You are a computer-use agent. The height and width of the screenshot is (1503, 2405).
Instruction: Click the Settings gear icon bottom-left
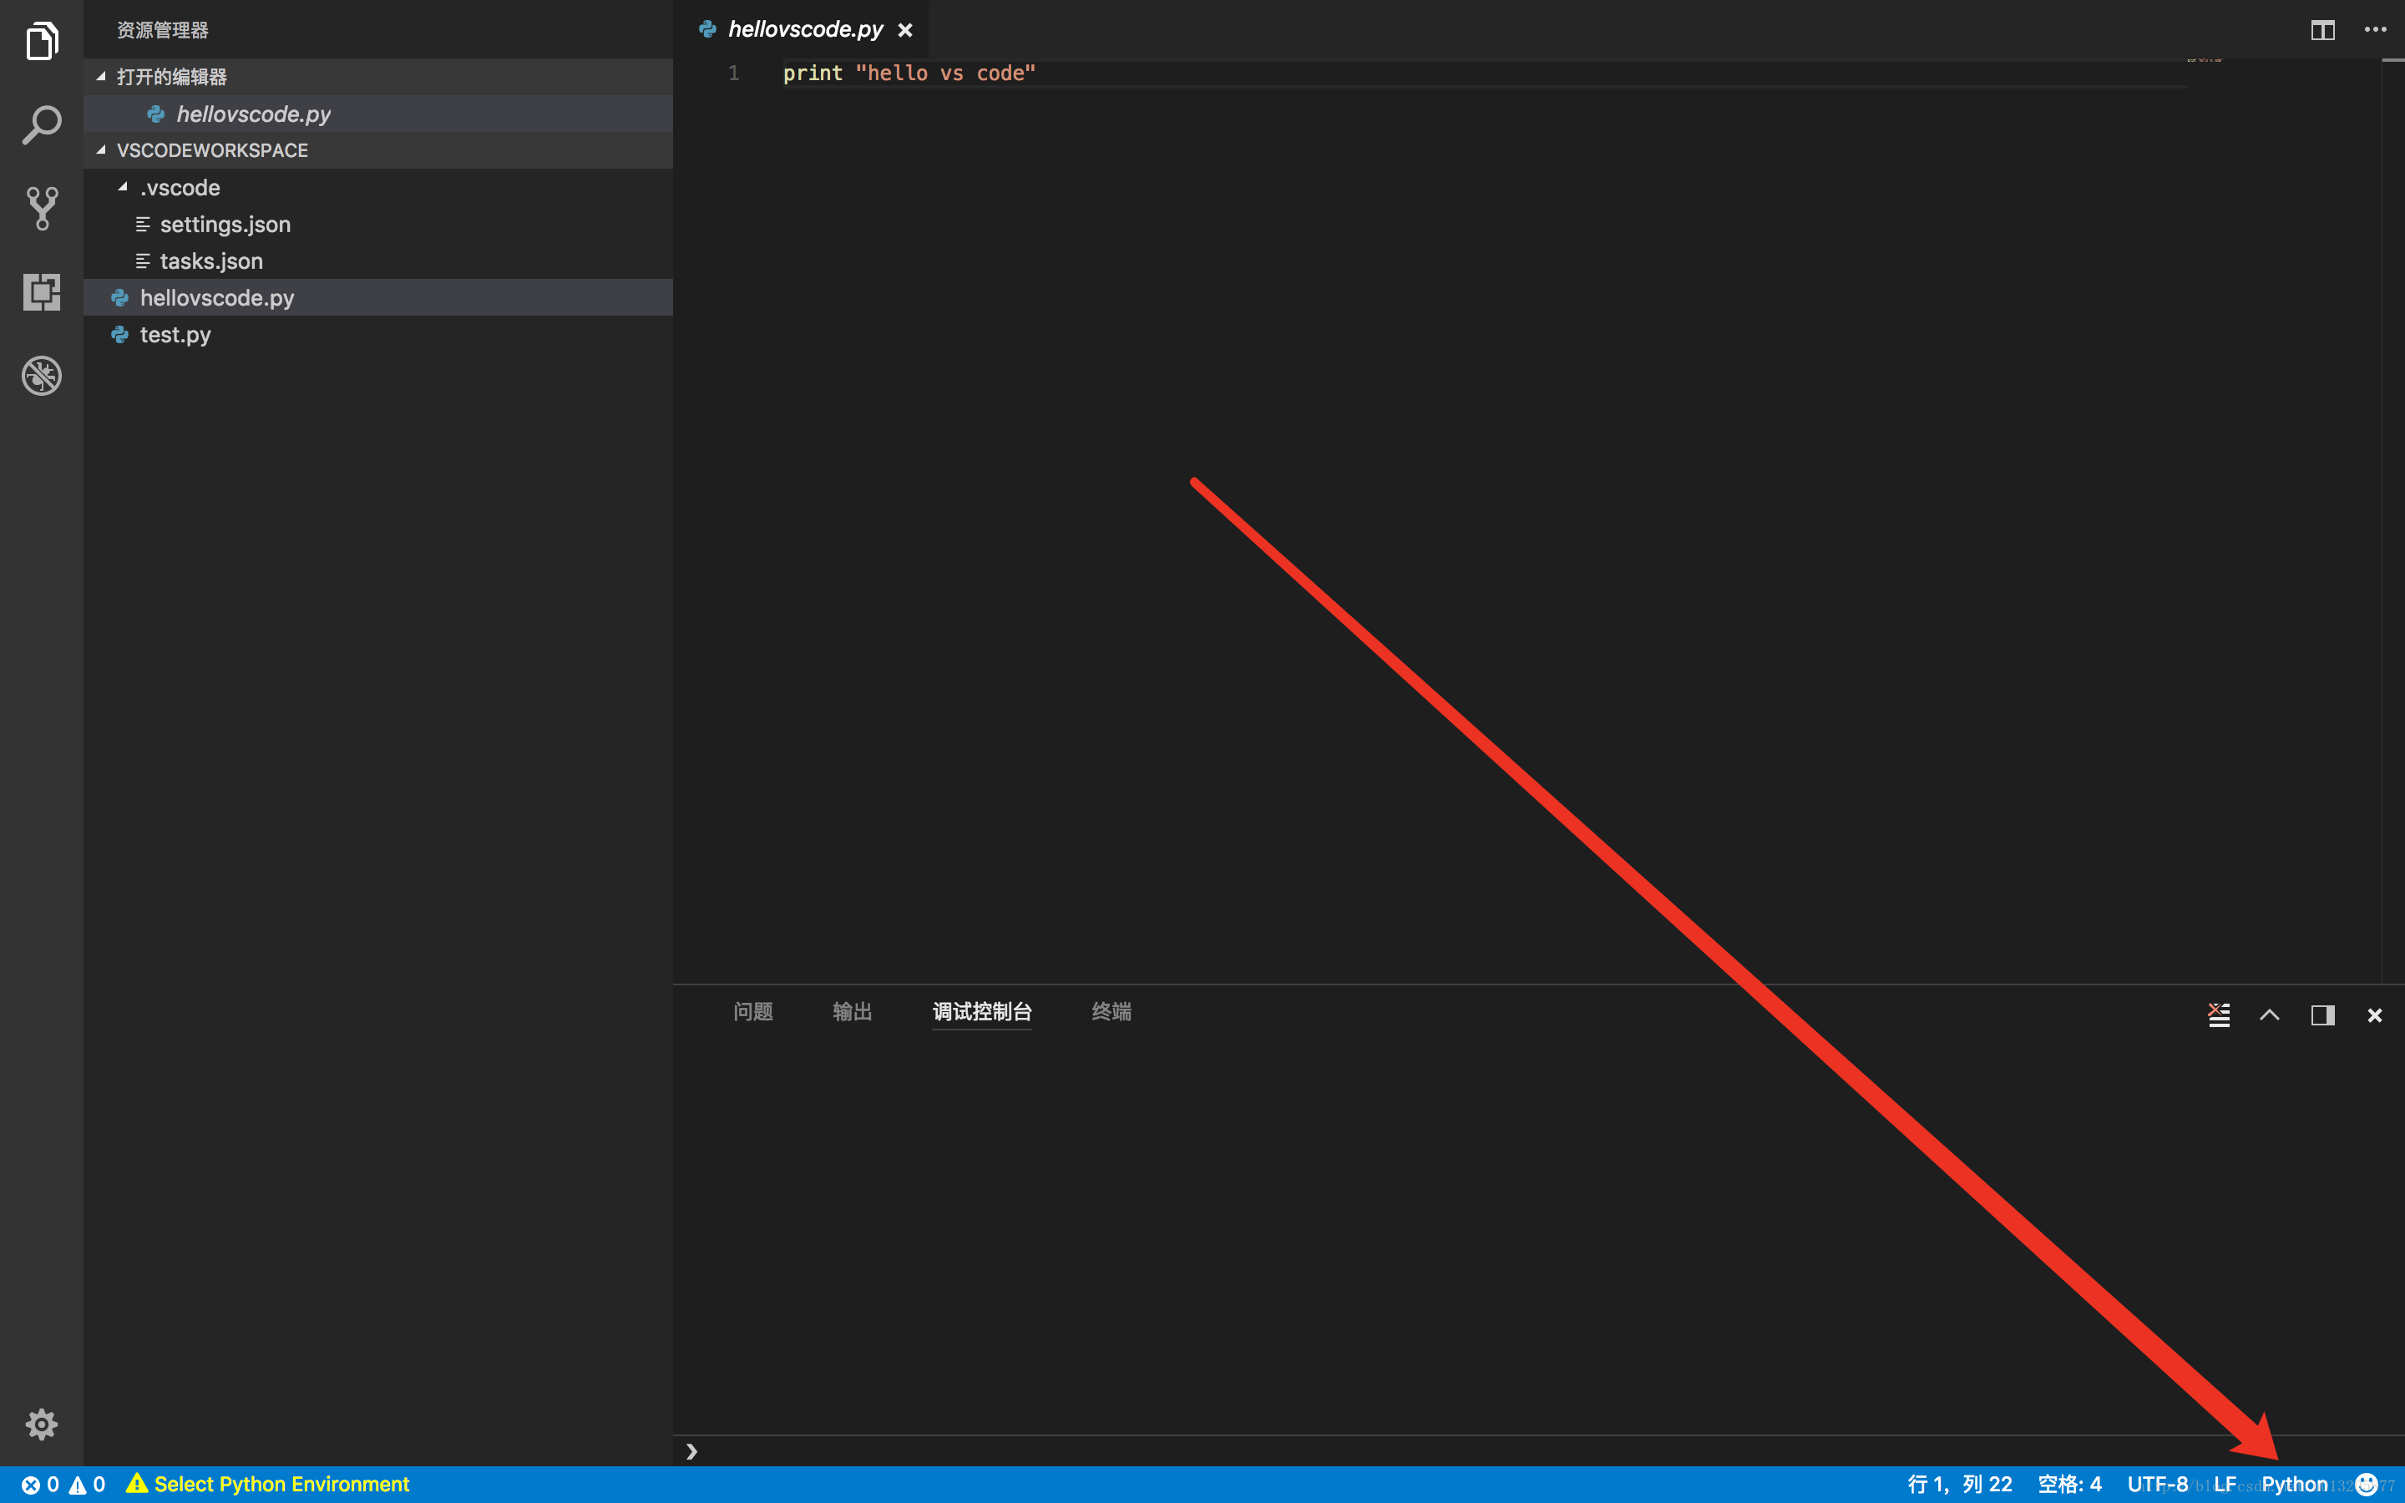pyautogui.click(x=42, y=1424)
